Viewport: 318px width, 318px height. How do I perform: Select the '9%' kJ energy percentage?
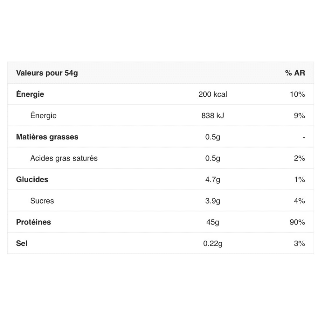[299, 116]
